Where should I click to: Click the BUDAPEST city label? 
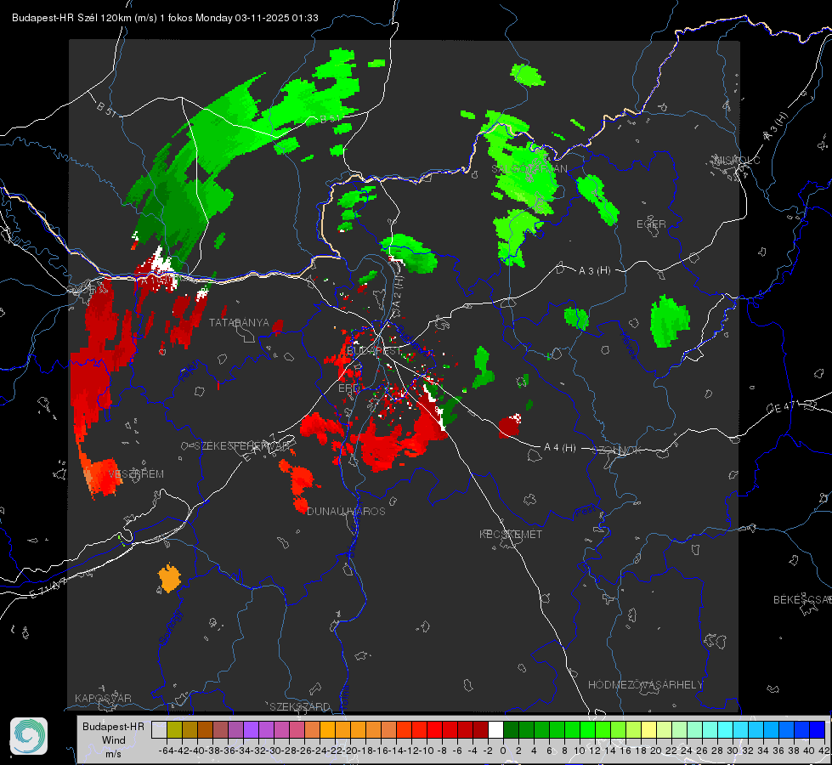click(374, 351)
